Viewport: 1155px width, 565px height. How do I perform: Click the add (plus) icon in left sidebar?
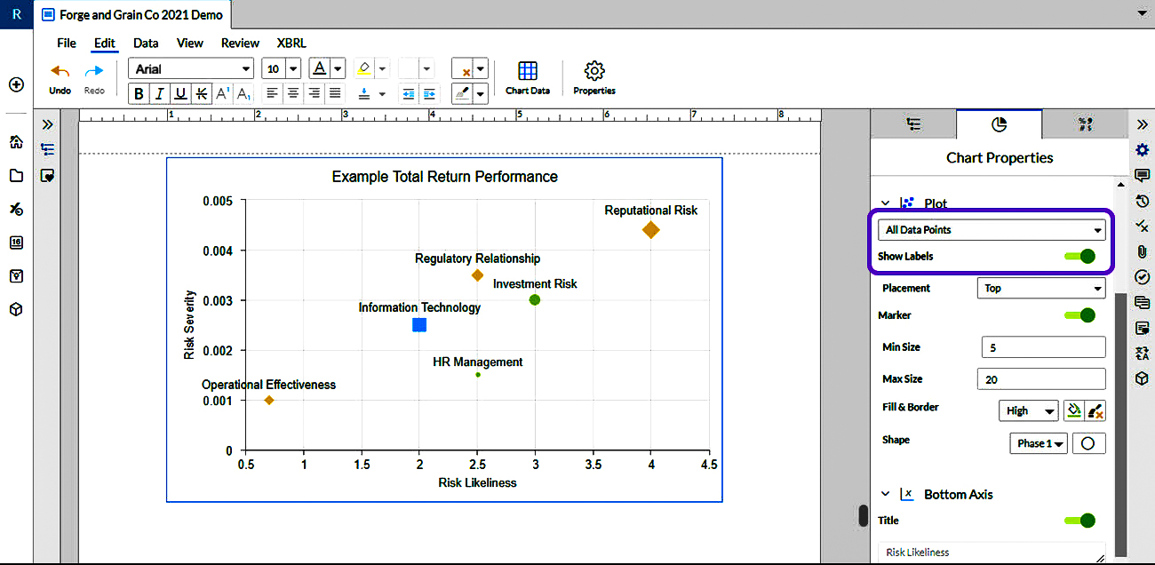point(16,84)
